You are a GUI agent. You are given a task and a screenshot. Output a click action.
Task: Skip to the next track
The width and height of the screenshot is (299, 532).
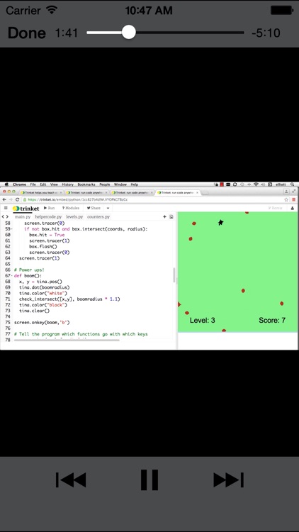click(x=228, y=480)
